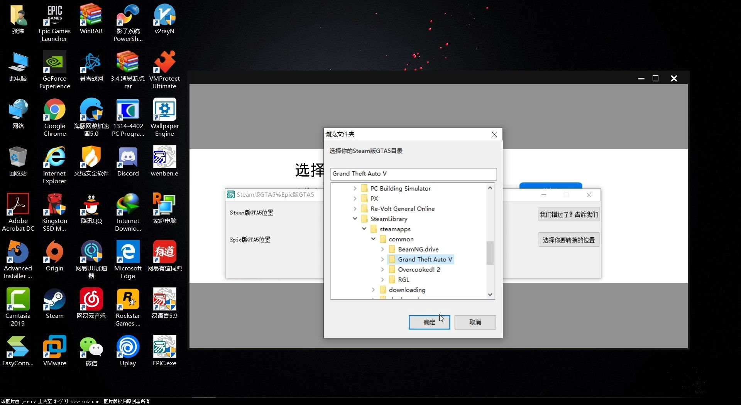The image size is (741, 405).
Task: Open EPIC.exe desktop icon
Action: pyautogui.click(x=164, y=351)
